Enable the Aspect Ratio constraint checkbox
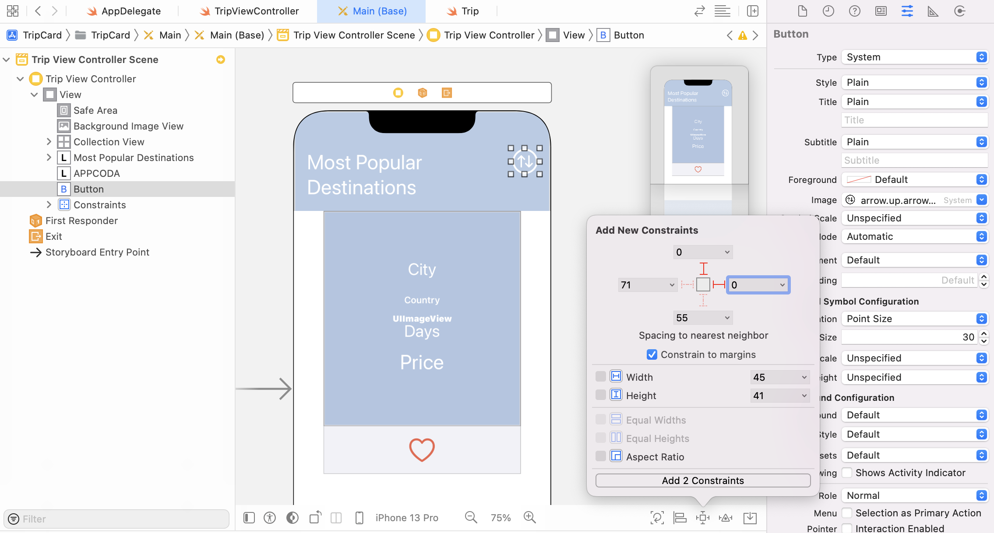This screenshot has height=533, width=994. pos(601,456)
